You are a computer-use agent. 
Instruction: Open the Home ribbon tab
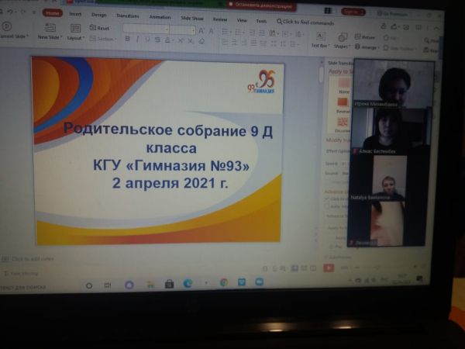pos(53,13)
